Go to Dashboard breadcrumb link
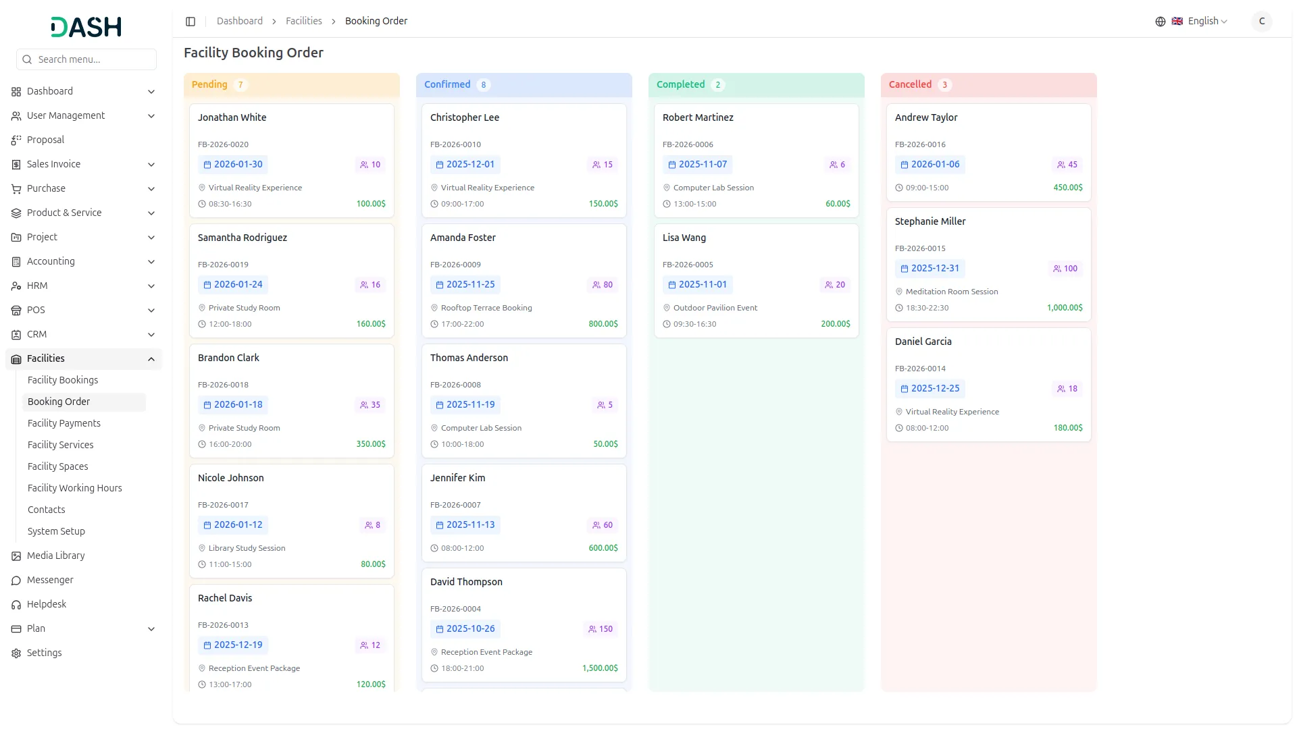This screenshot has height=729, width=1297. pos(240,22)
